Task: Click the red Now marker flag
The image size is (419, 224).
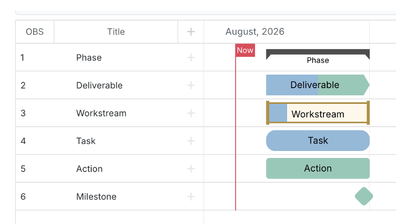Action: [245, 50]
